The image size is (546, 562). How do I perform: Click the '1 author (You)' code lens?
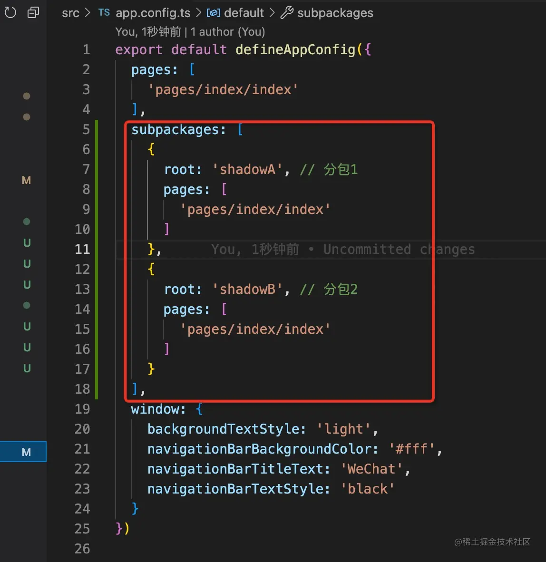[x=228, y=32]
